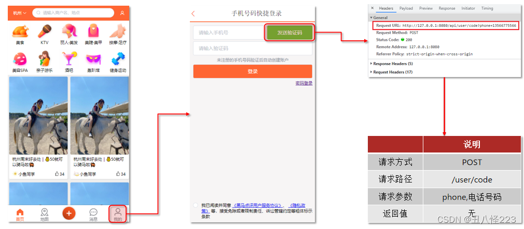Click the 请求参数 table cell
524x229 pixels.
coord(395,197)
